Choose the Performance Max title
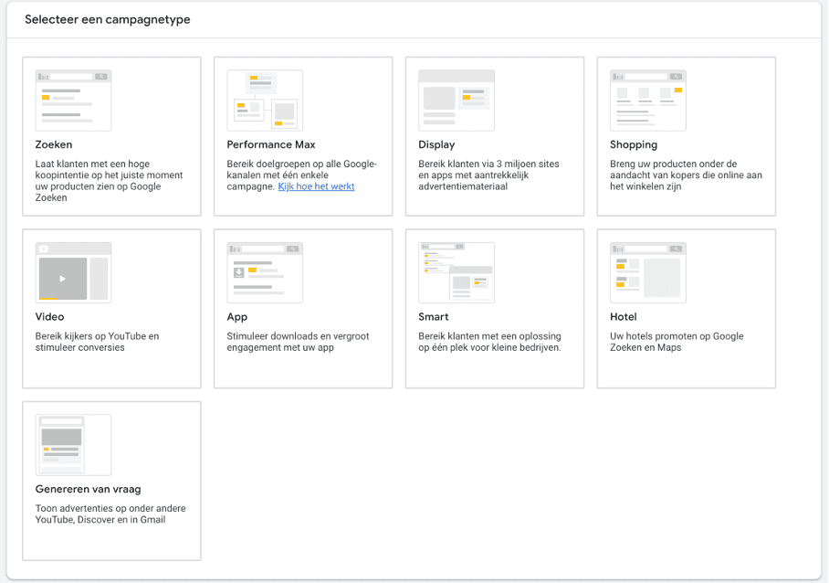The image size is (829, 583). coord(270,144)
